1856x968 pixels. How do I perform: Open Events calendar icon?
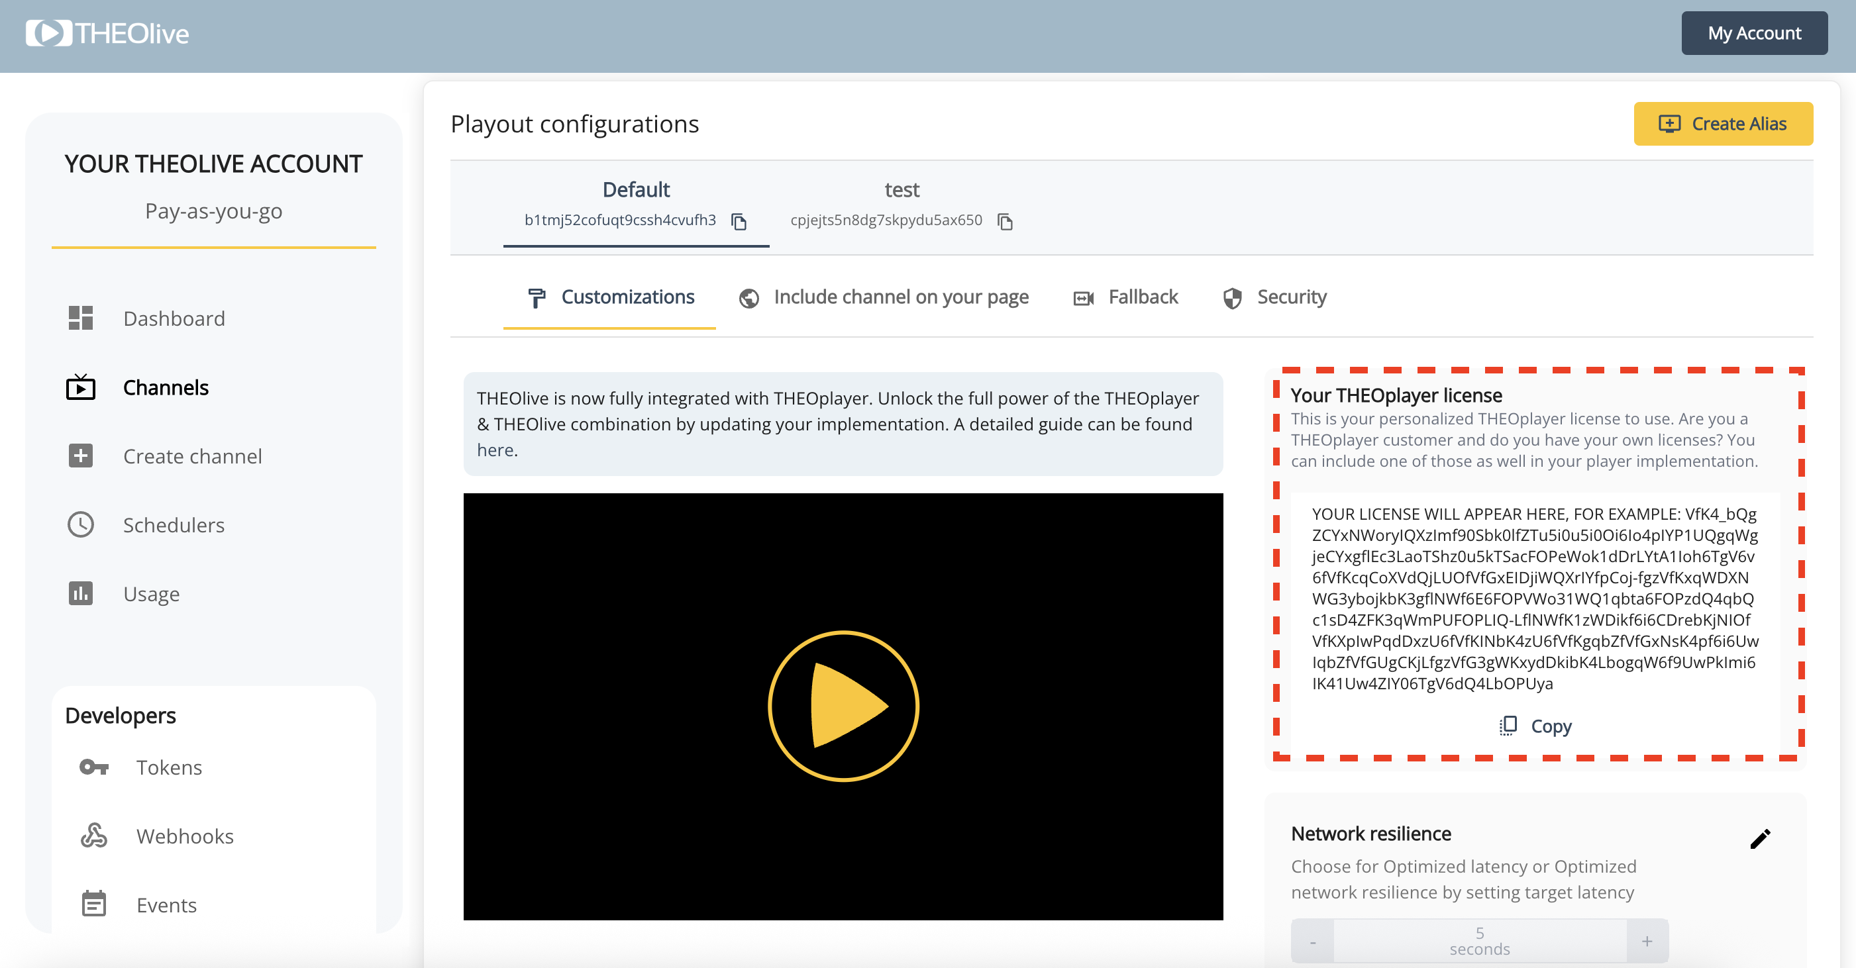tap(93, 904)
